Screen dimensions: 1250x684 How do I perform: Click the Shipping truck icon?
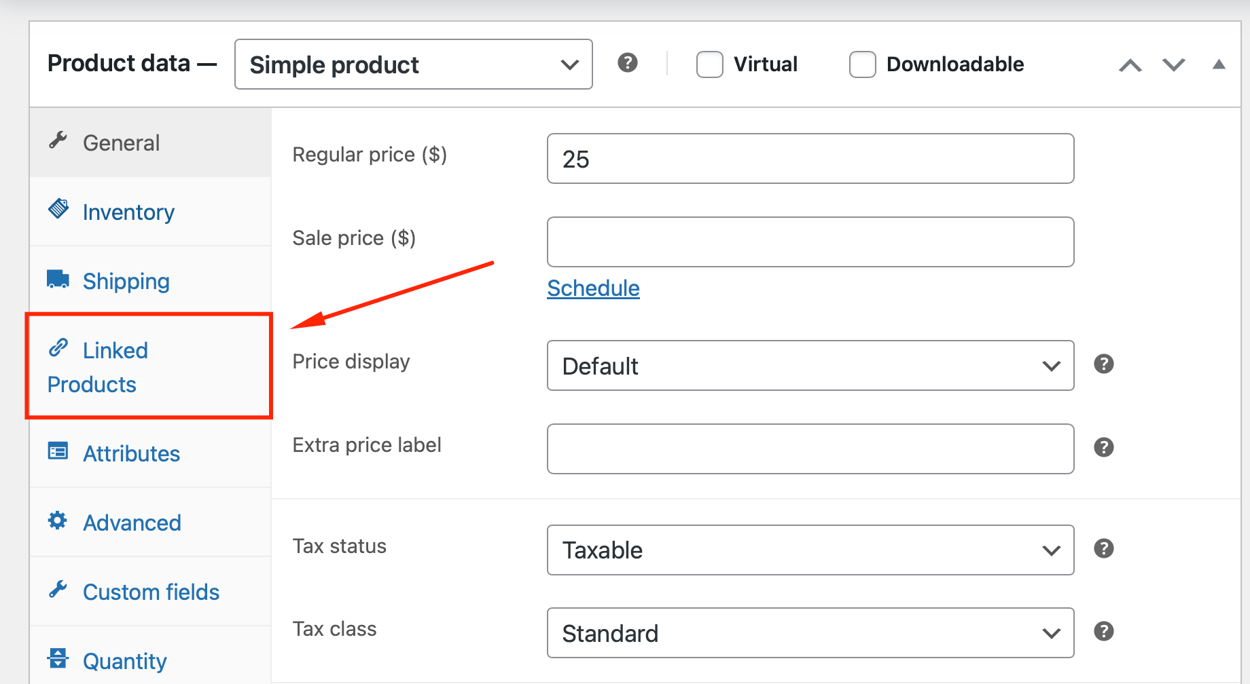pos(58,279)
